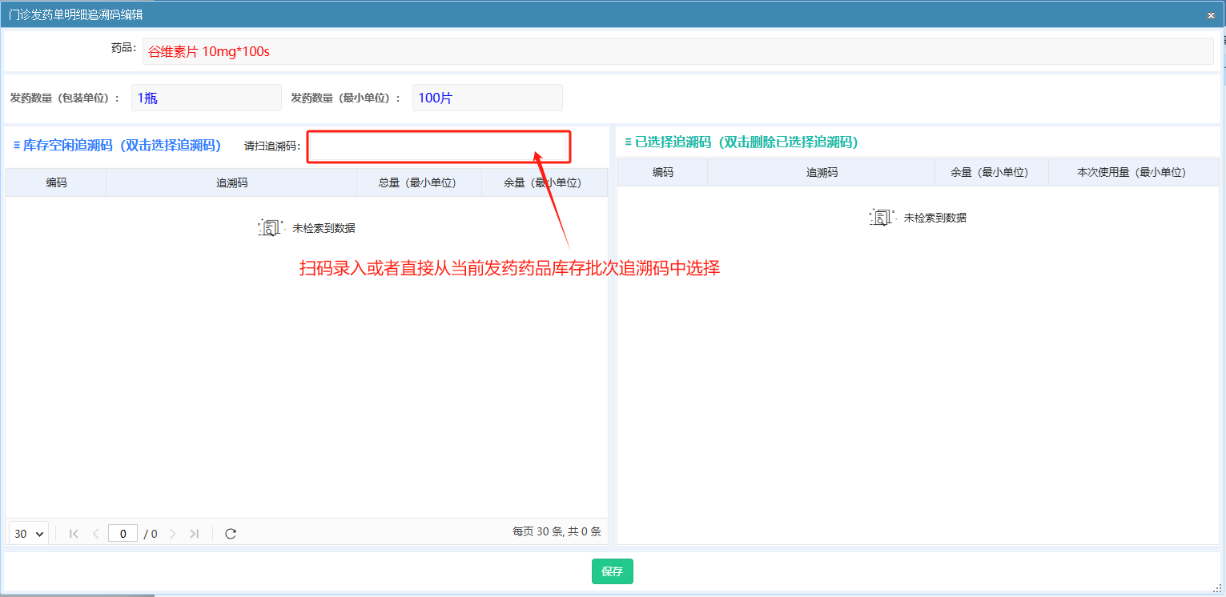Viewport: 1226px width, 597px height.
Task: Focus the 请扫追溯码 scan input field
Action: coord(439,146)
